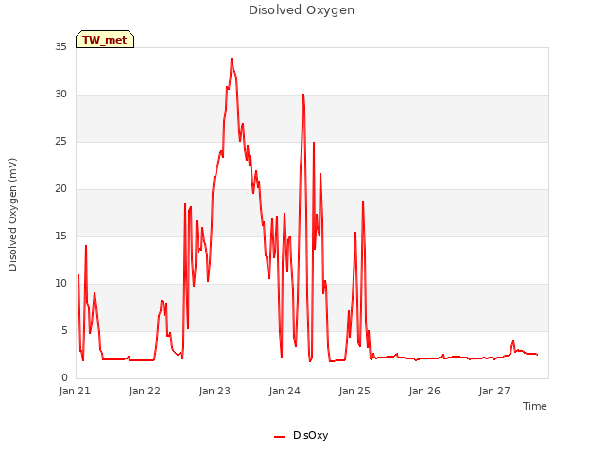
Task: Click the TW_met annotation label
Action: coord(105,40)
